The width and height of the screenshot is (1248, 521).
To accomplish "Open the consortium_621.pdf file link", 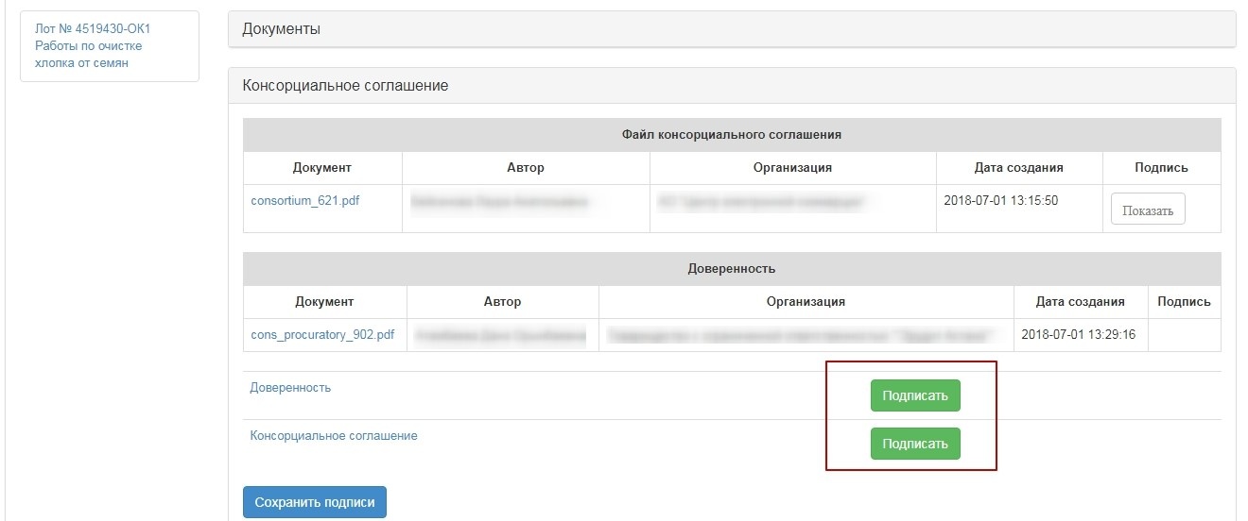I will 304,201.
